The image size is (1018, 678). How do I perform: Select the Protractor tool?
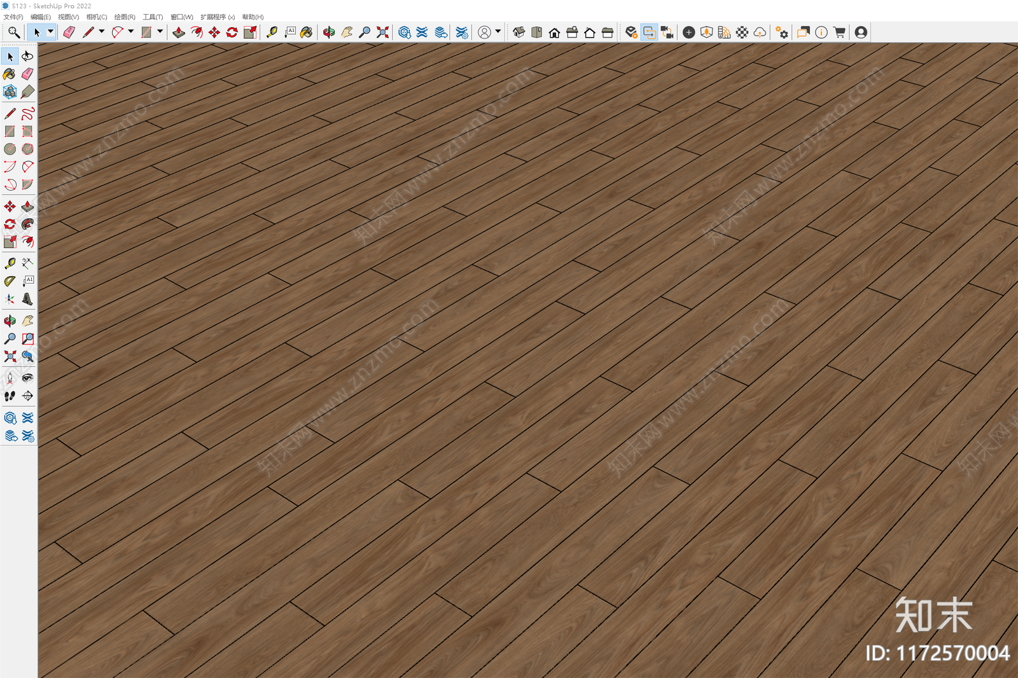pos(10,281)
